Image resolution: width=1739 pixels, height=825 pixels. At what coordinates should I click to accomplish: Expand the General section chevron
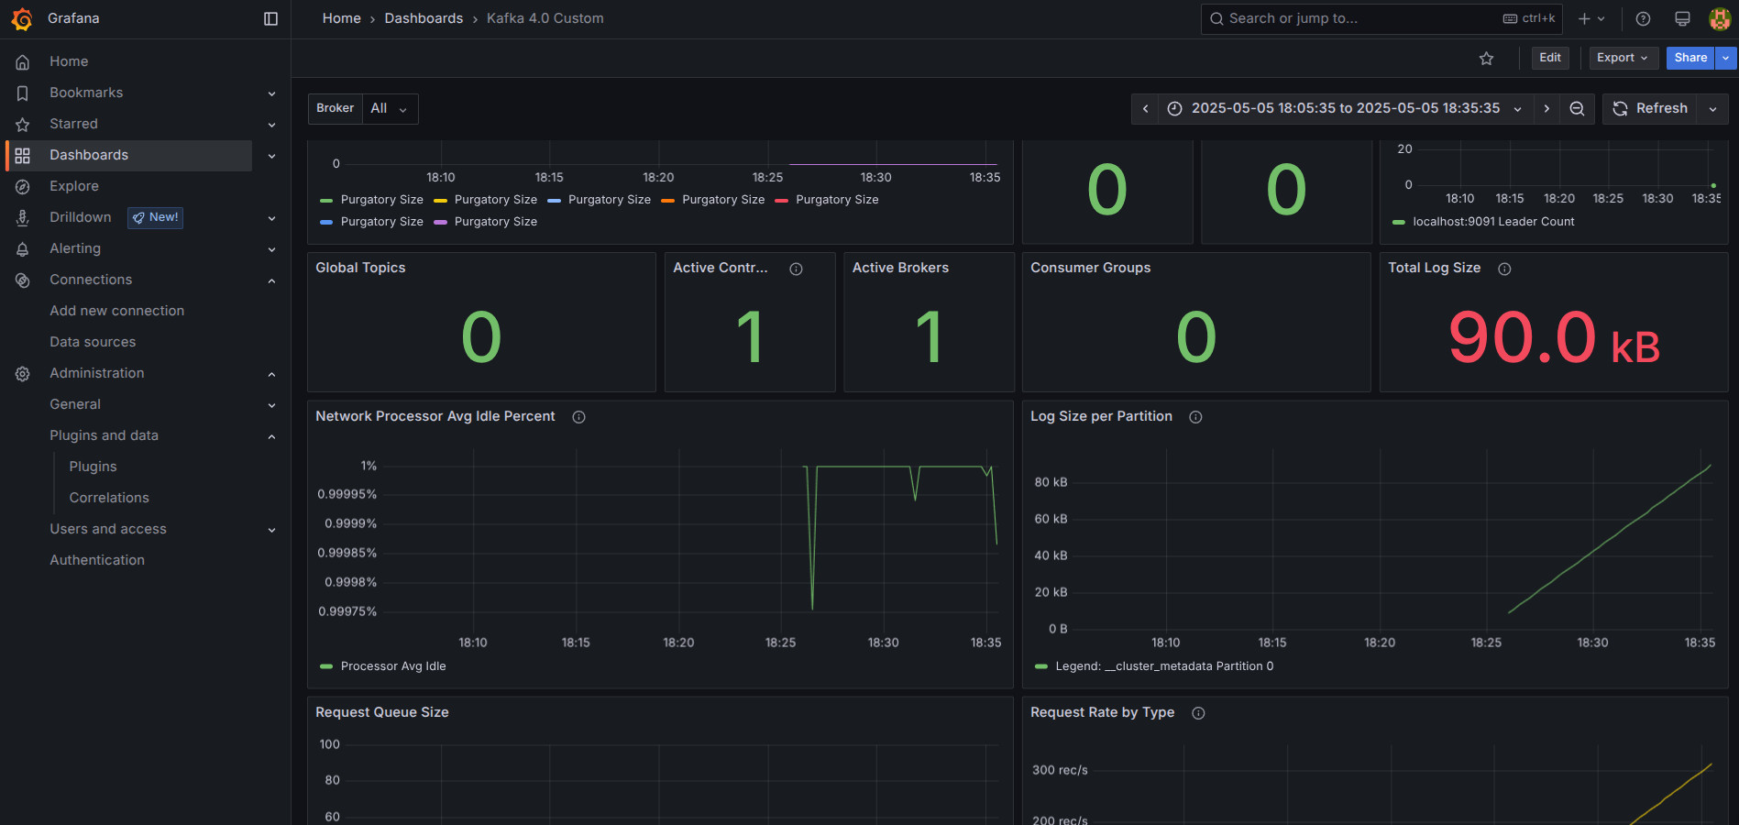271,405
